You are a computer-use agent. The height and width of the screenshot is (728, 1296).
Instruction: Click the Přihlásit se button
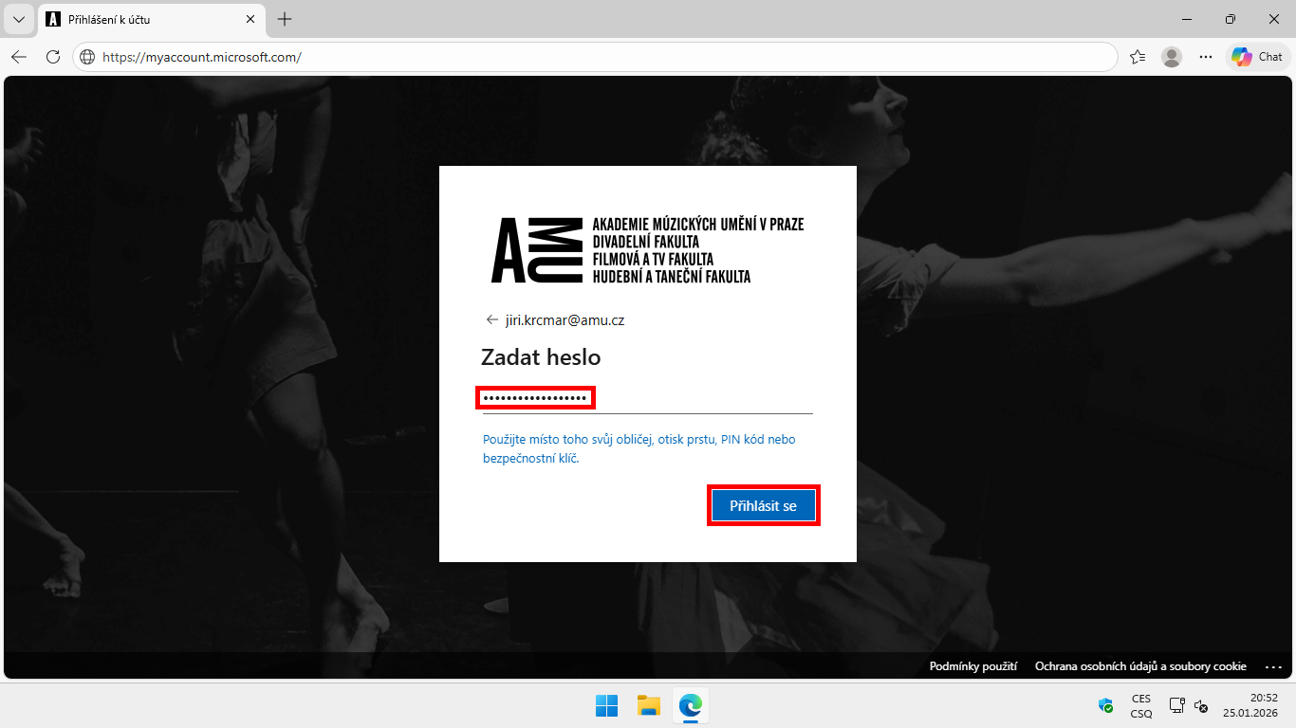pyautogui.click(x=763, y=506)
